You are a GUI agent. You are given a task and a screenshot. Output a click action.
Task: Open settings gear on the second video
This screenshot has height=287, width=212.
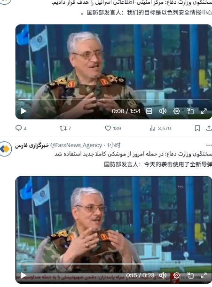point(176,275)
